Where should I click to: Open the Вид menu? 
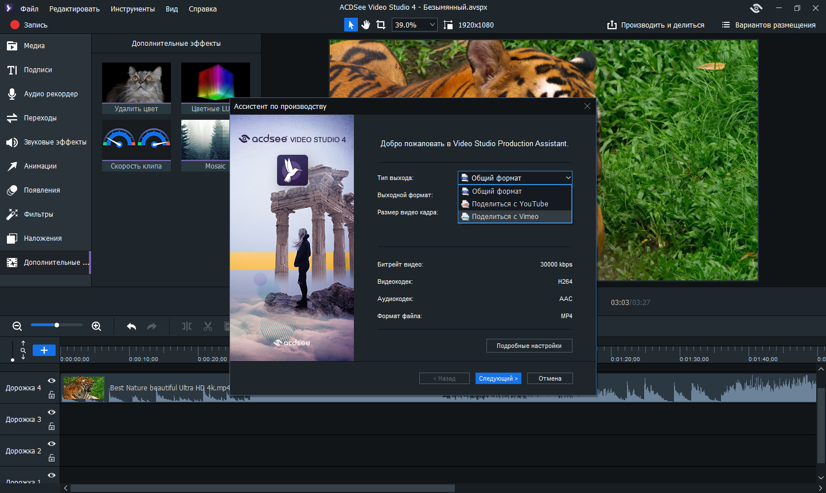pyautogui.click(x=172, y=9)
